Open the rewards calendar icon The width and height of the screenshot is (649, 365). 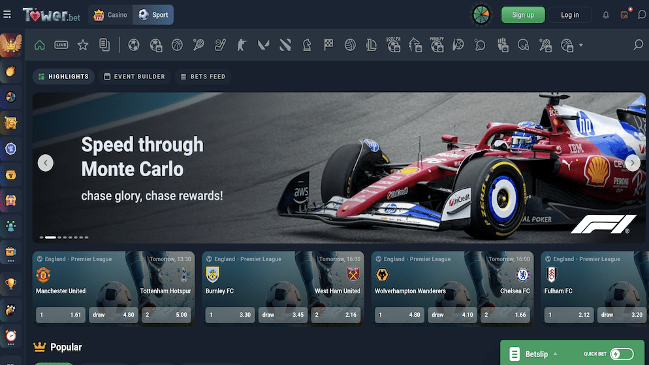(625, 14)
